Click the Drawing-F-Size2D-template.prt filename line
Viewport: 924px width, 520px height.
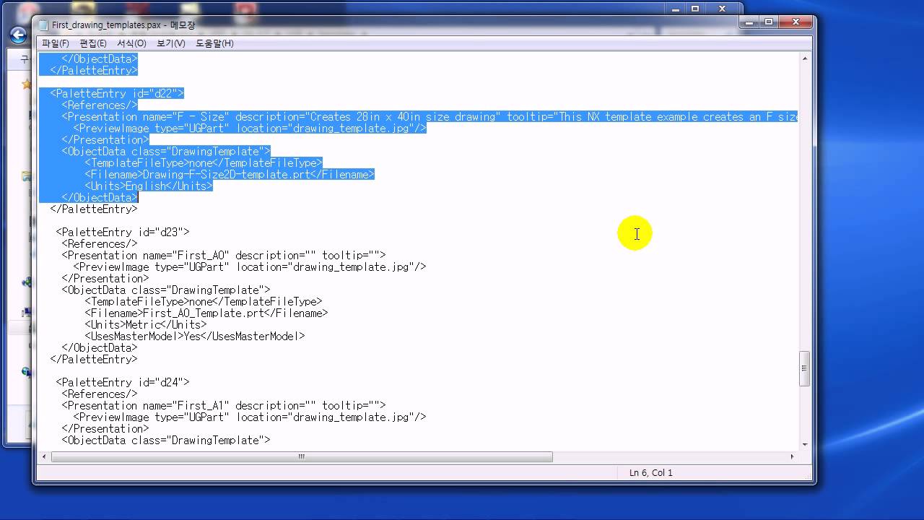230,174
